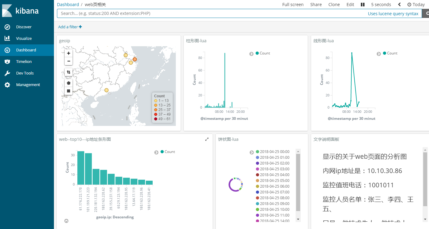Toggle the Count series in the 线形图-lua legend
Screen dimensions: 429x229
[390, 53]
